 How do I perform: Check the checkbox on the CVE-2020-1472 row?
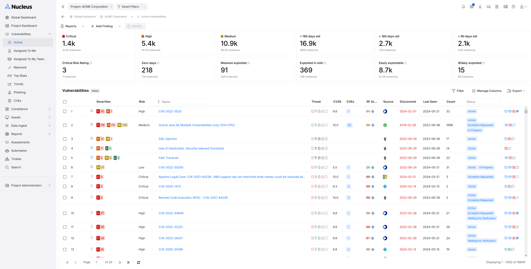65,186
